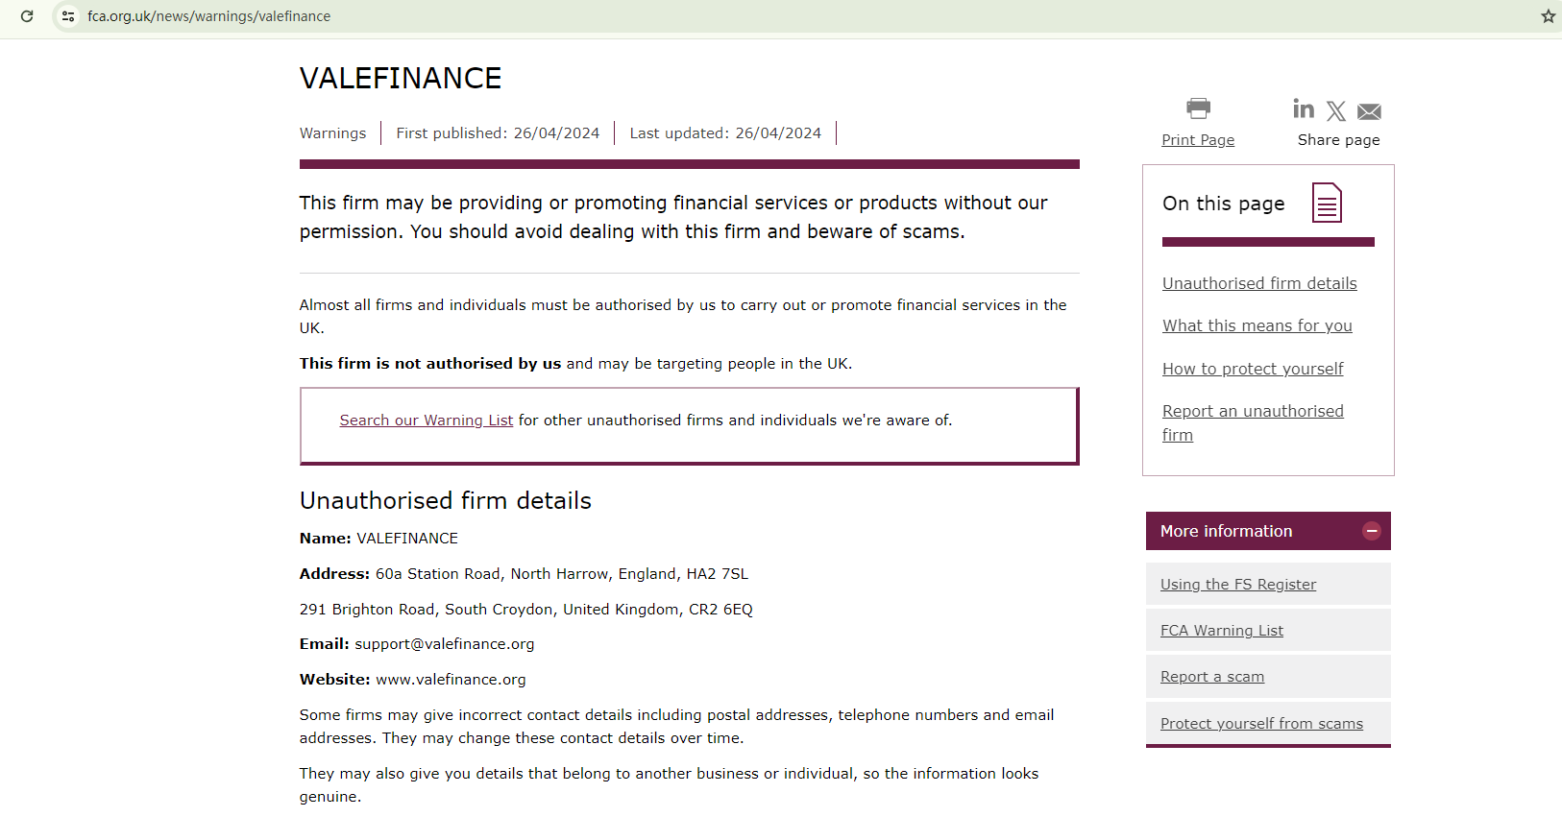Click the printer icon

(1198, 108)
